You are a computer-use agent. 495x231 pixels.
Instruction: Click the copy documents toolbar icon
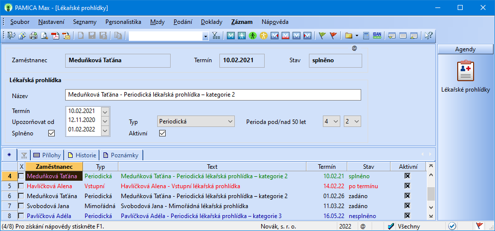pyautogui.click(x=22, y=36)
